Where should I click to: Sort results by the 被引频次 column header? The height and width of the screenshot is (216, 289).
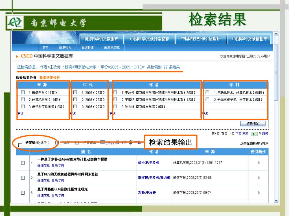pos(258,152)
